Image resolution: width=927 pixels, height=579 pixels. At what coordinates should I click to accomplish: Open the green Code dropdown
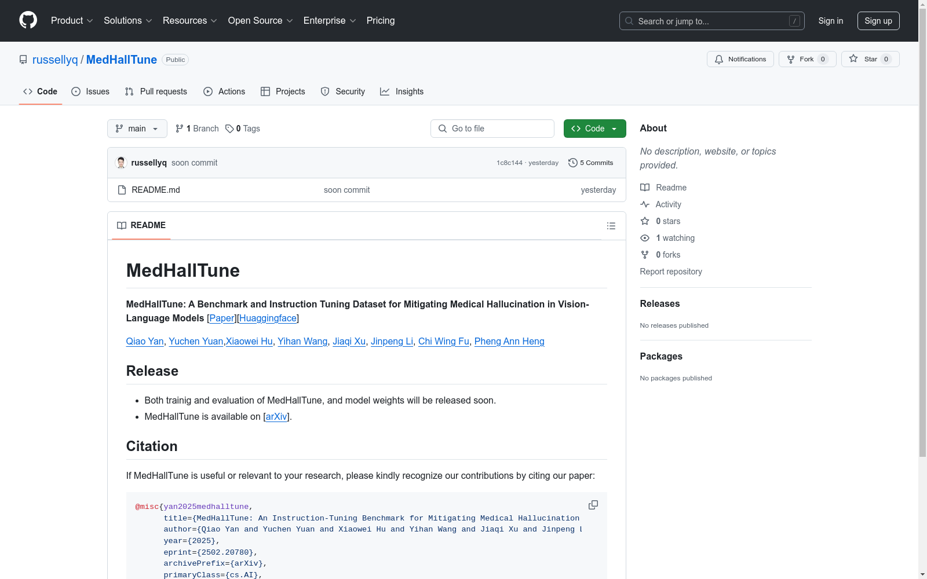(x=595, y=129)
